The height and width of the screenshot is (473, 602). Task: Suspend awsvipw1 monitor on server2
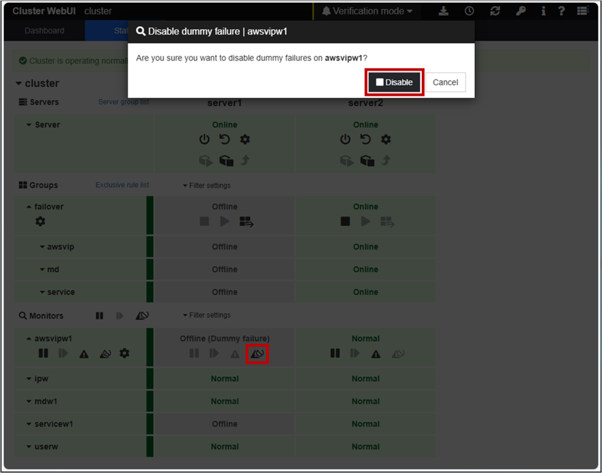coord(334,353)
